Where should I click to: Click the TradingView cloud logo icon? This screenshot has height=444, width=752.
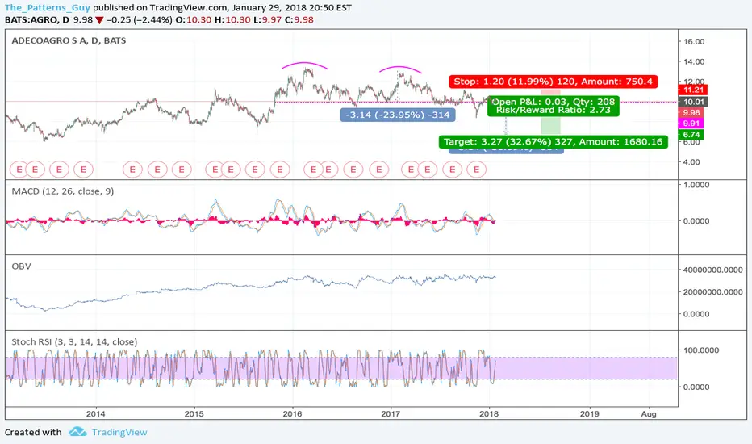tap(77, 432)
